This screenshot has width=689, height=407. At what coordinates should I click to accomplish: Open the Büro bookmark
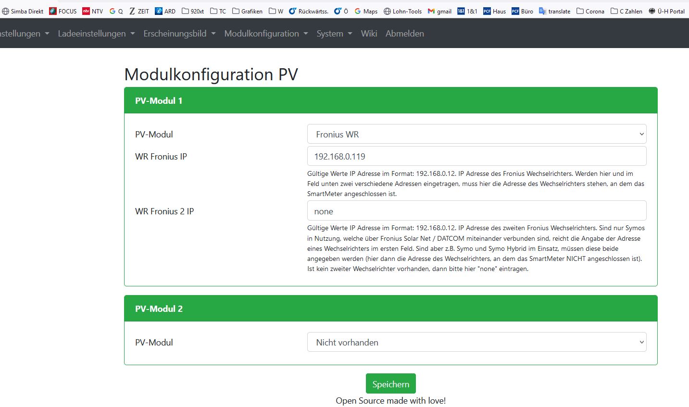coord(523,11)
